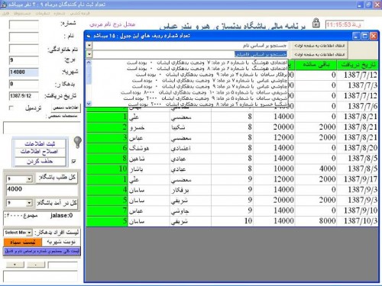The height and width of the screenshot is (286, 382).
Task: Toggle the checkbox beside the حذف کردن button
Action: 74,161
